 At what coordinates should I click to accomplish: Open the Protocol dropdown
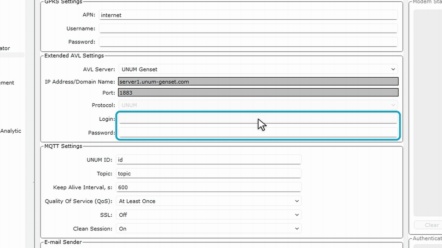click(x=258, y=105)
